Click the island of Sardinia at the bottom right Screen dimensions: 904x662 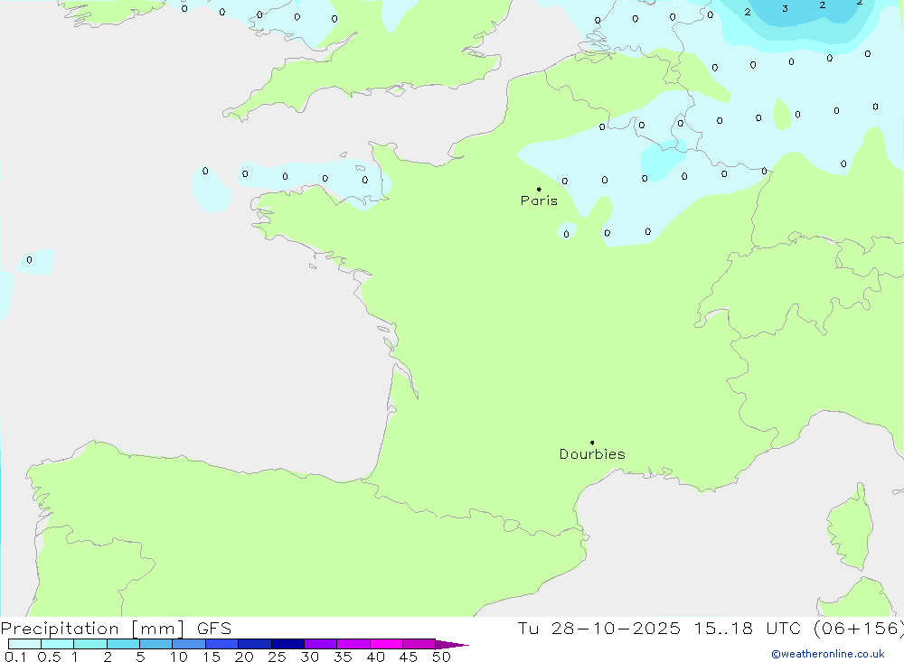tap(854, 600)
